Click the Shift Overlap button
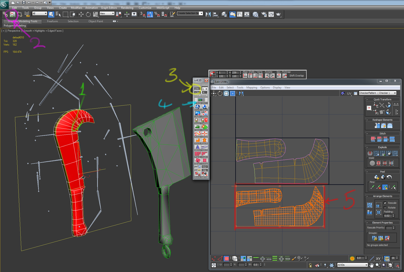The height and width of the screenshot is (272, 404). point(296,76)
